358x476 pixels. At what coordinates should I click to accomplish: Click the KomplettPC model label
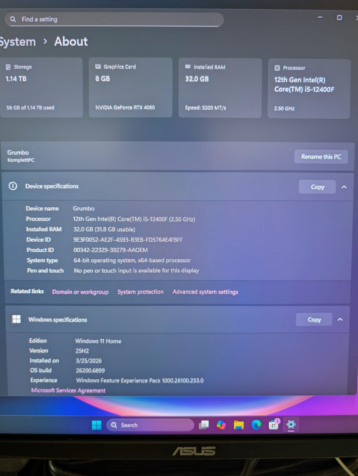(x=21, y=160)
